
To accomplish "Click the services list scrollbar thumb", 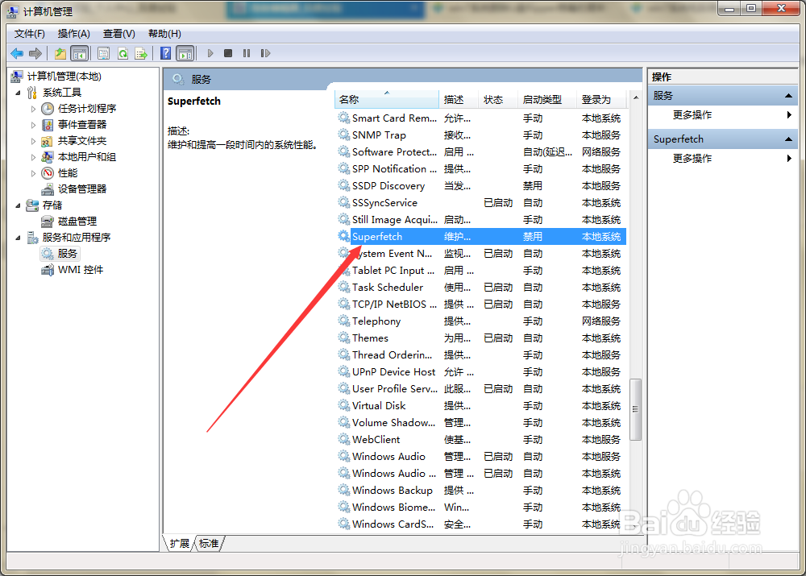I will pyautogui.click(x=636, y=409).
